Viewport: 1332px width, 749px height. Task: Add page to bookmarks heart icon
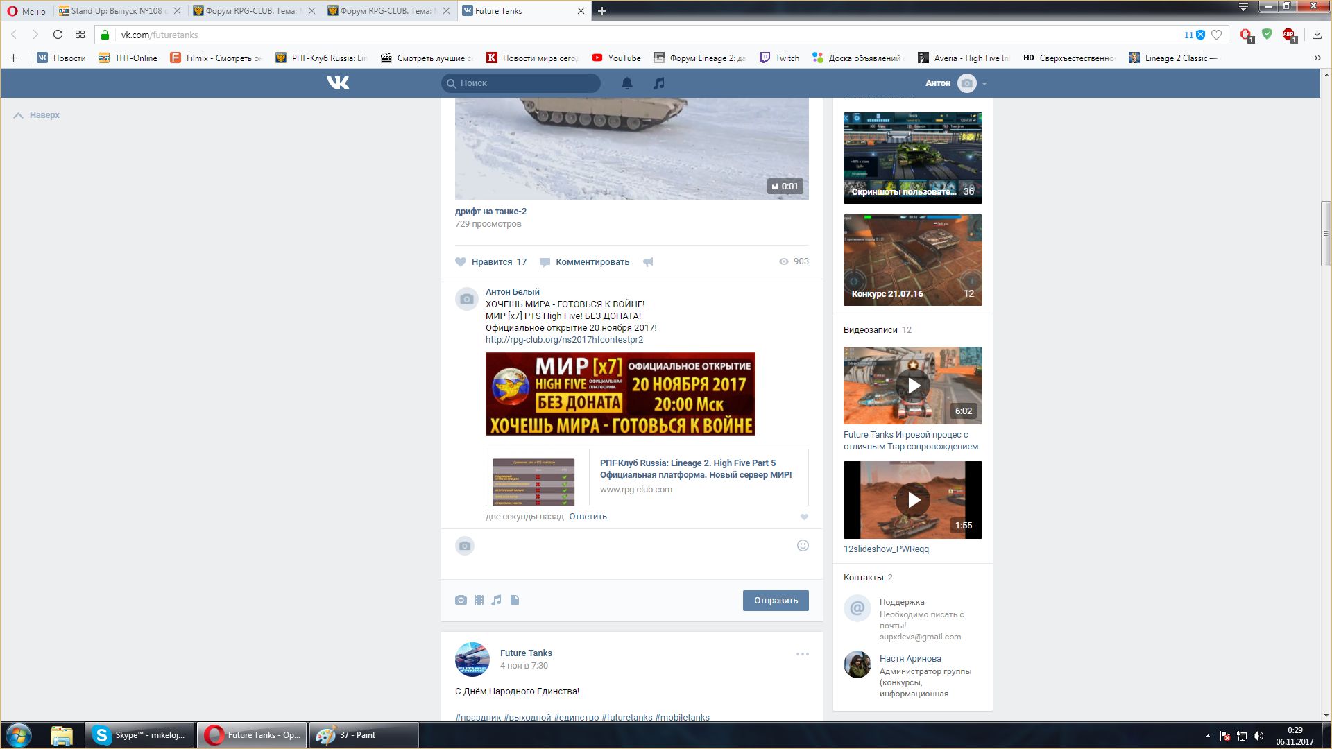coord(1216,35)
